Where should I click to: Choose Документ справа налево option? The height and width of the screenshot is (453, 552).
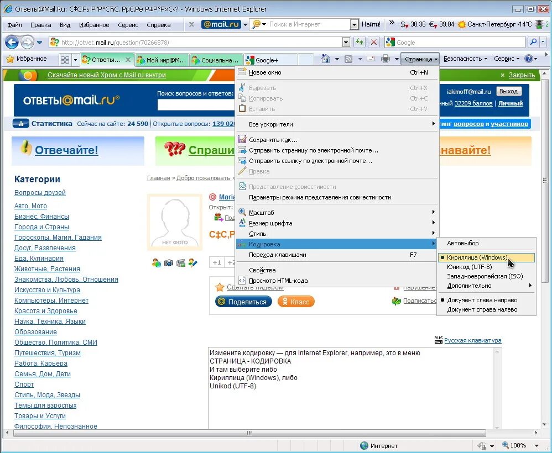click(486, 309)
